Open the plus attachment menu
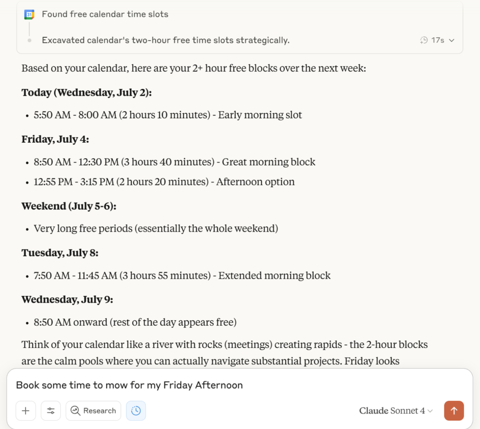The image size is (480, 429). pyautogui.click(x=26, y=411)
